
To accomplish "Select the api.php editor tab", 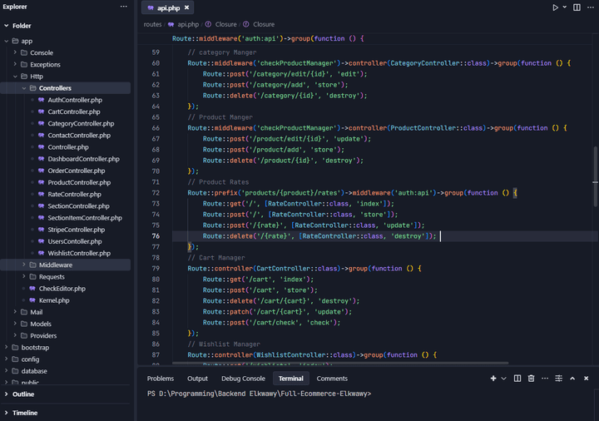I will point(168,7).
